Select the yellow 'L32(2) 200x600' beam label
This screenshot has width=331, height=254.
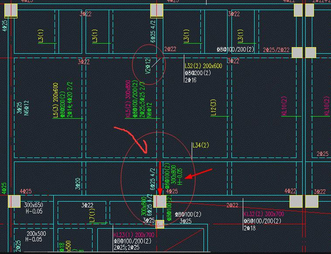(203, 66)
